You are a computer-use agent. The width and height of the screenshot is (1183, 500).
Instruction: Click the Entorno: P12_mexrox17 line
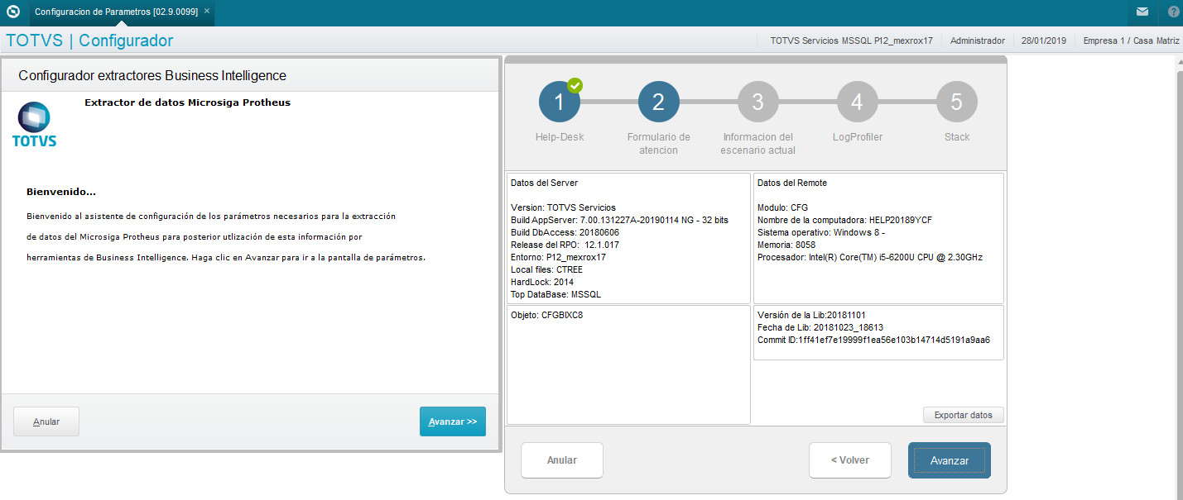tap(559, 257)
